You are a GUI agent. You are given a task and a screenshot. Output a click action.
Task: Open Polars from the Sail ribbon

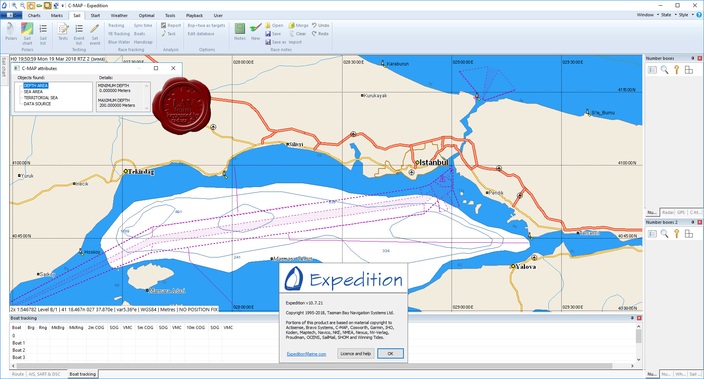11,31
